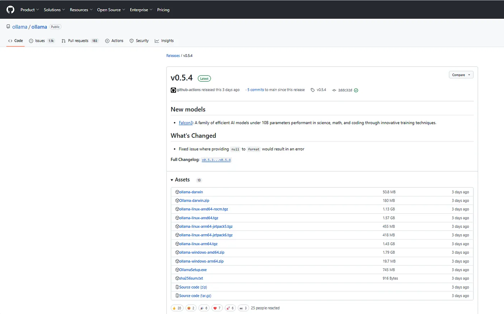Add a laugh emoji reaction
504x314 pixels.
191,308
